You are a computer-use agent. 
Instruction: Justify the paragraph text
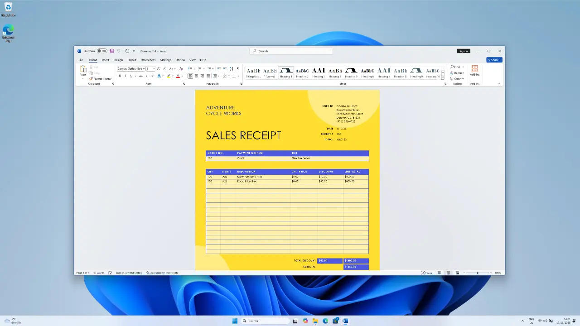[208, 76]
